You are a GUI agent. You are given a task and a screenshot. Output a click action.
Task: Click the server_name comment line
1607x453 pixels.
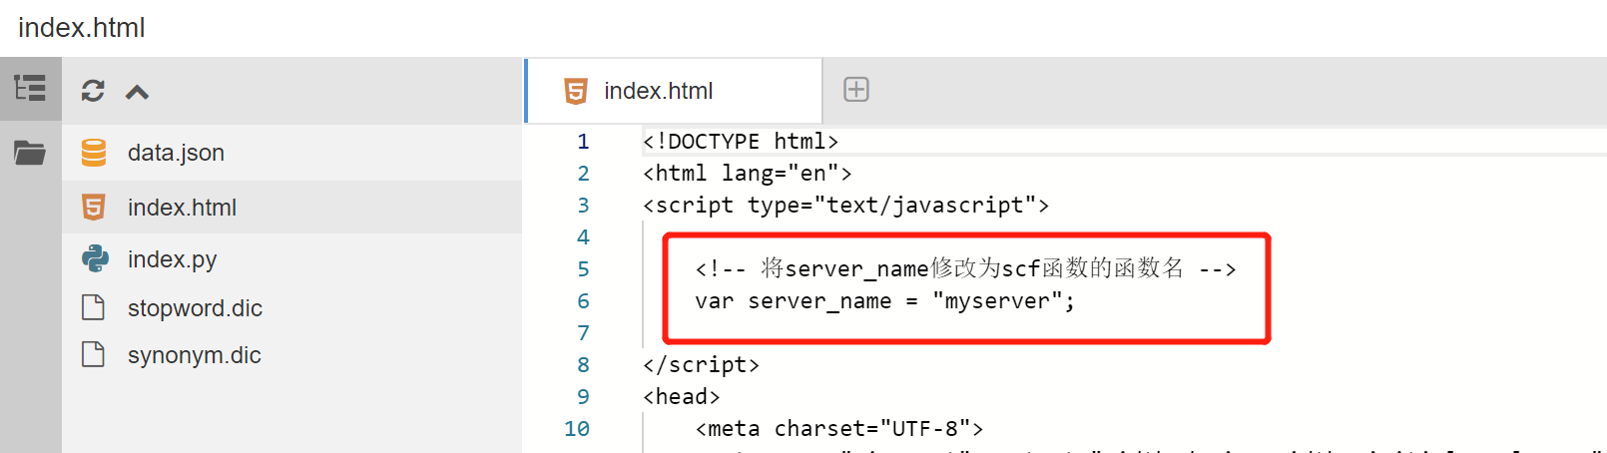(x=966, y=268)
